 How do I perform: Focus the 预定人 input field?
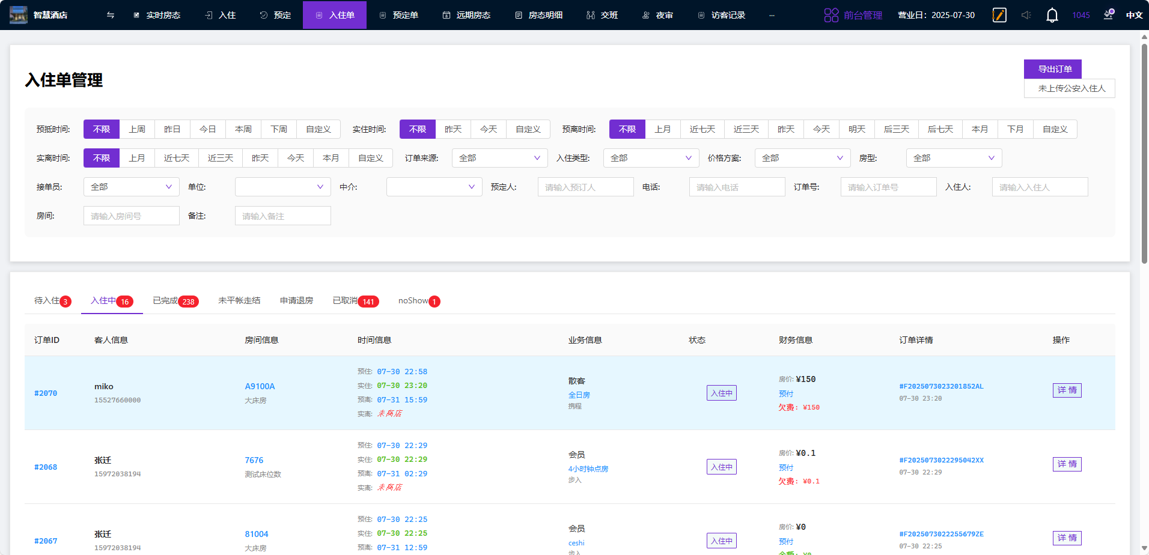click(586, 187)
